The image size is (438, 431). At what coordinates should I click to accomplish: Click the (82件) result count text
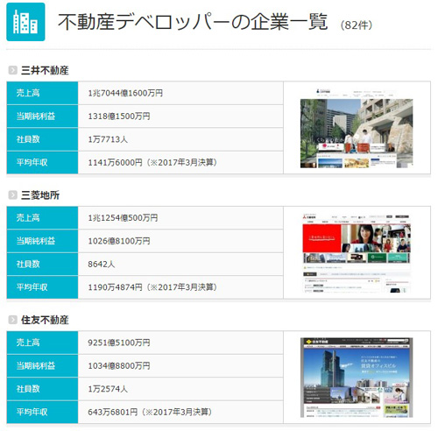coord(357,25)
